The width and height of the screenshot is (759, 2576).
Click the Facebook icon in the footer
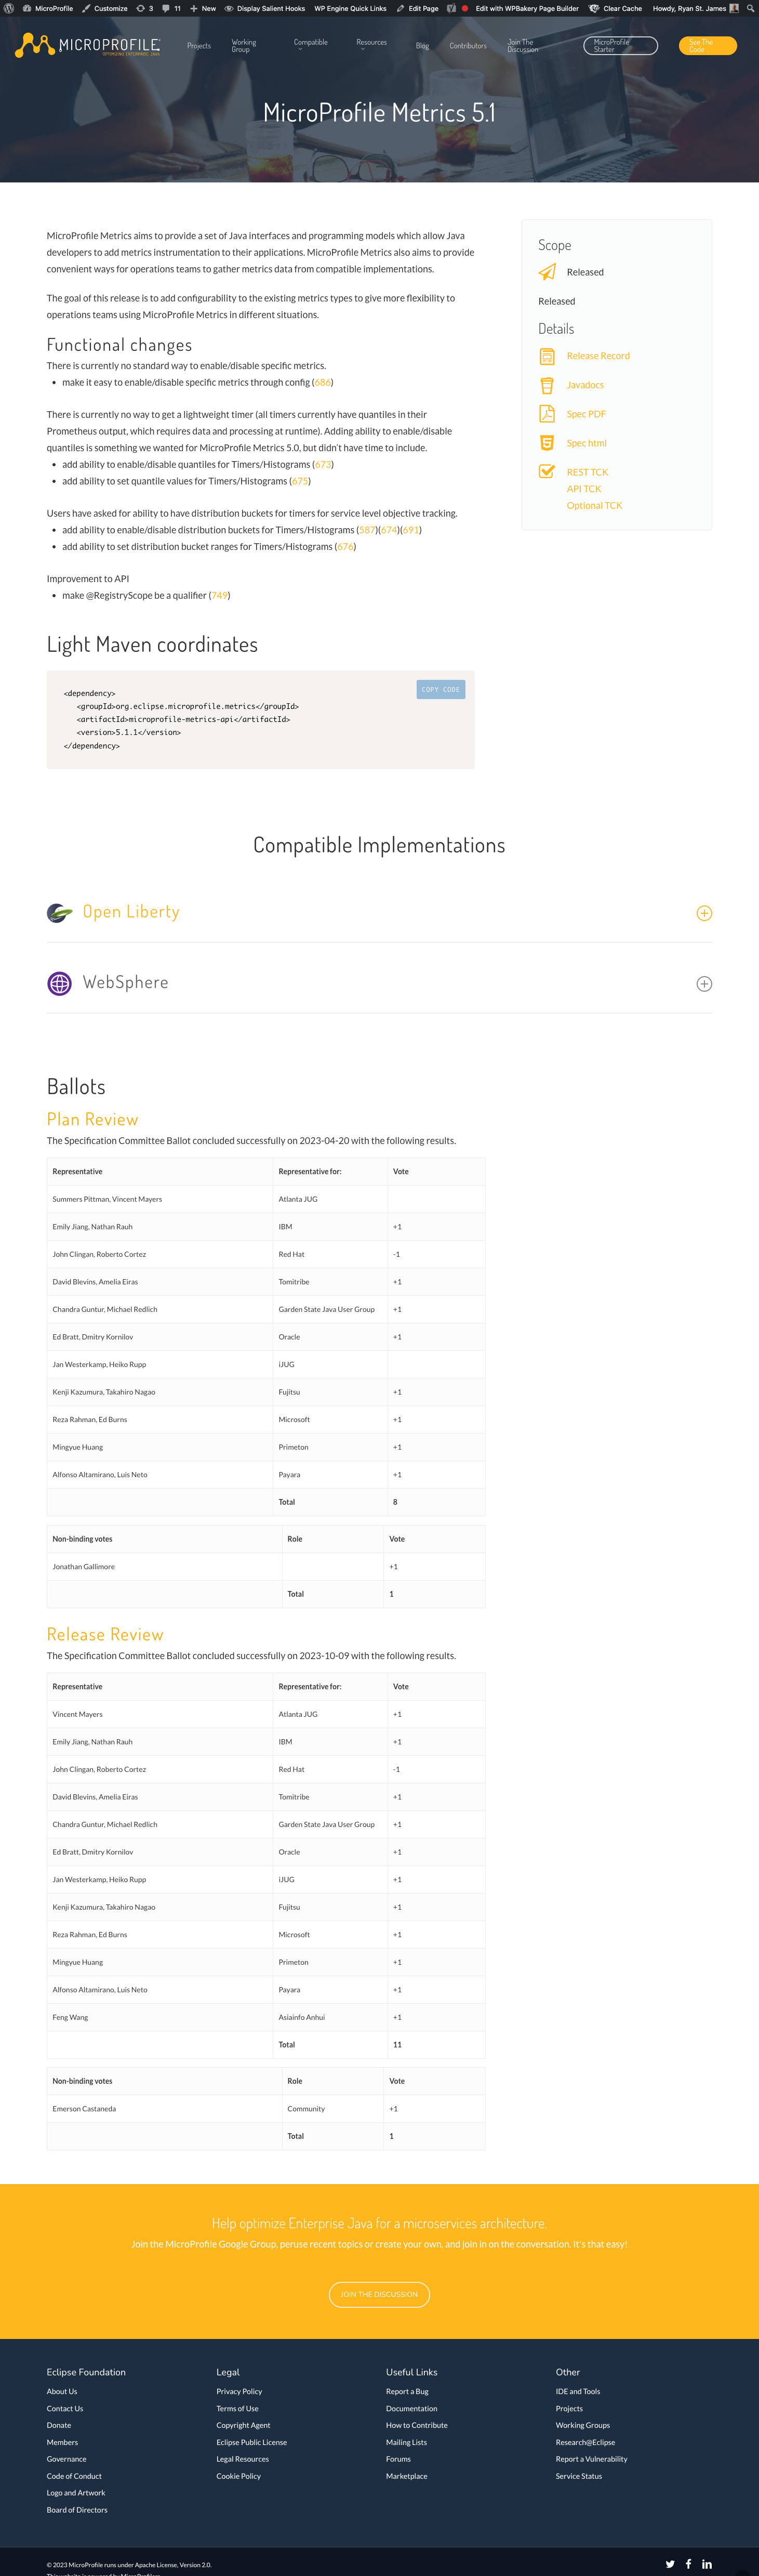coord(688,2564)
